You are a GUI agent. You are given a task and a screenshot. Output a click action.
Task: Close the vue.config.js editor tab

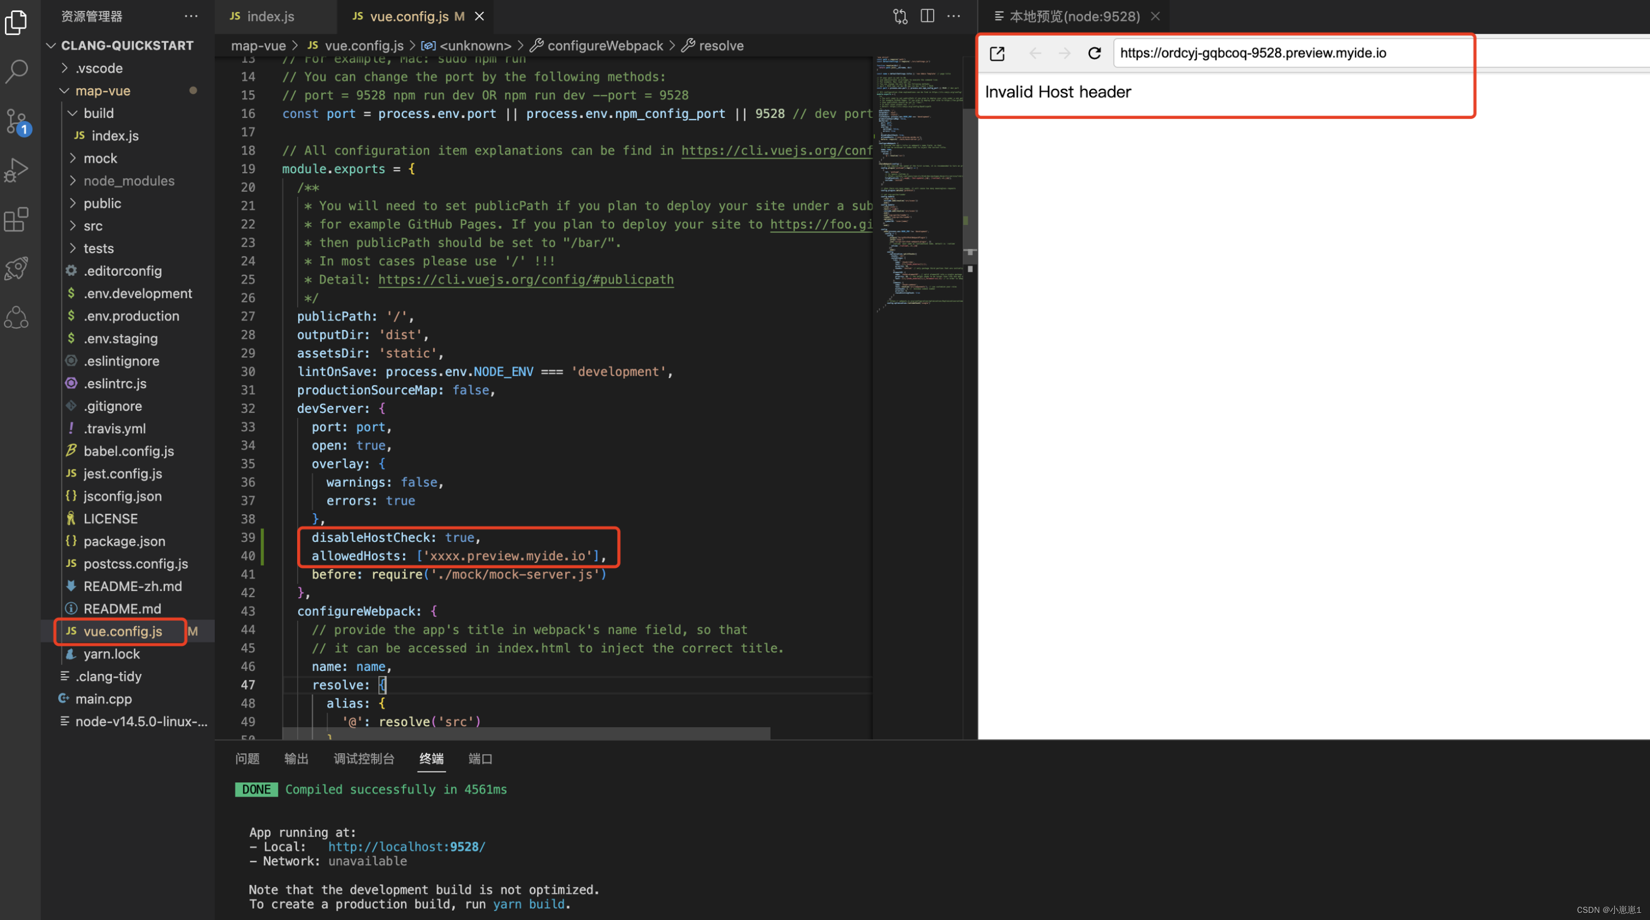[479, 16]
